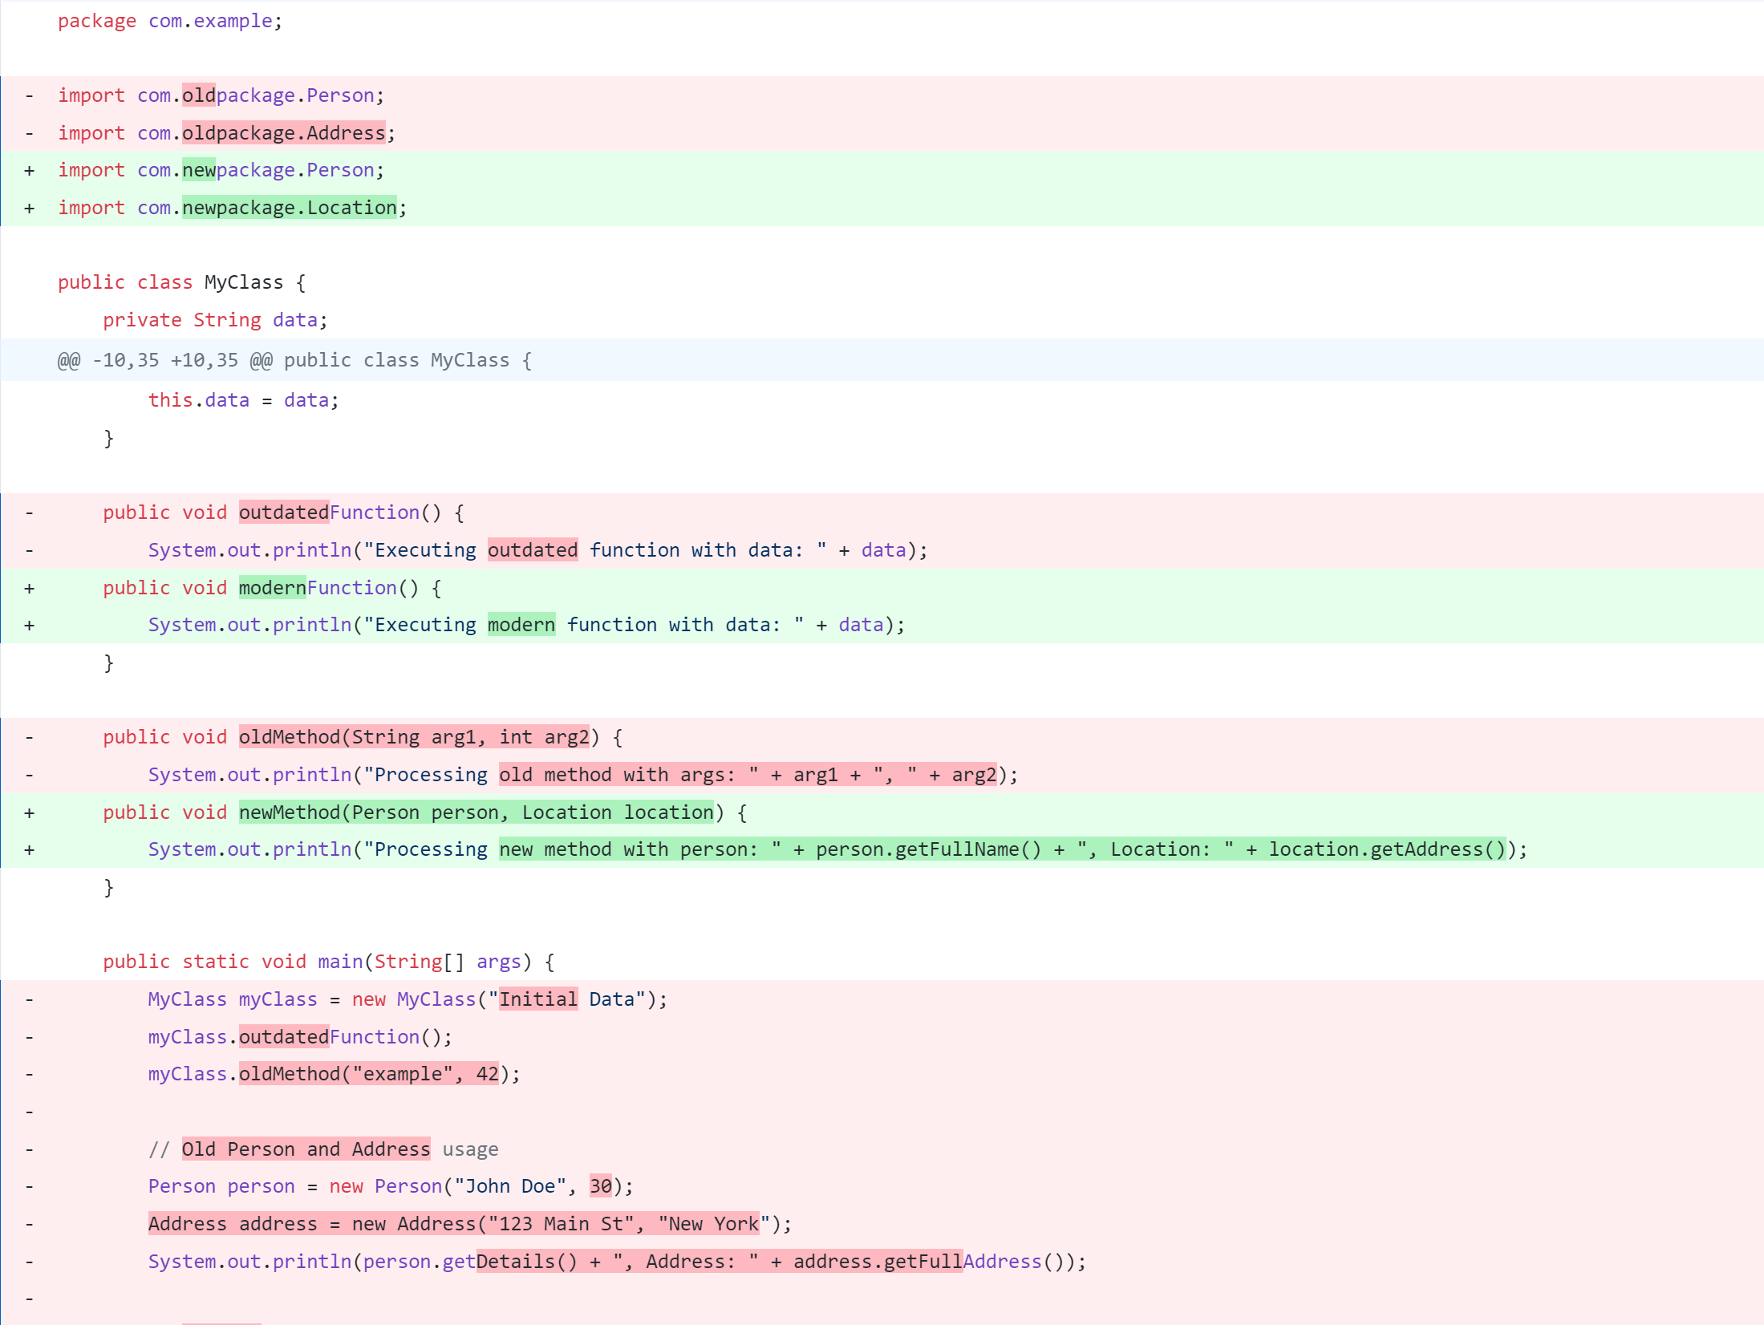Click the 'this.data = data;' line
This screenshot has width=1764, height=1325.
pyautogui.click(x=243, y=400)
